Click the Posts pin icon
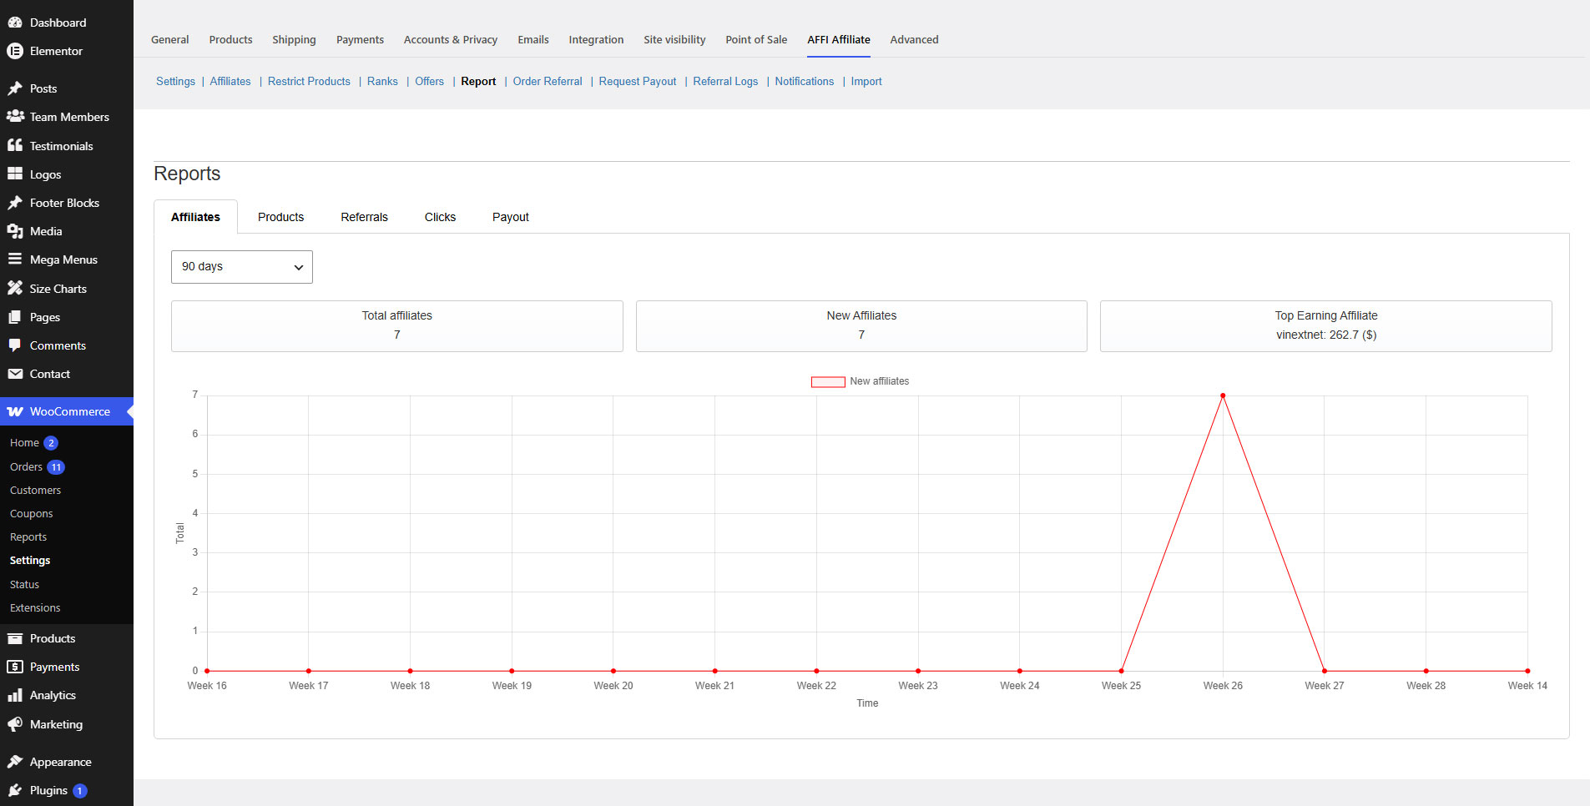The height and width of the screenshot is (806, 1590). tap(15, 88)
